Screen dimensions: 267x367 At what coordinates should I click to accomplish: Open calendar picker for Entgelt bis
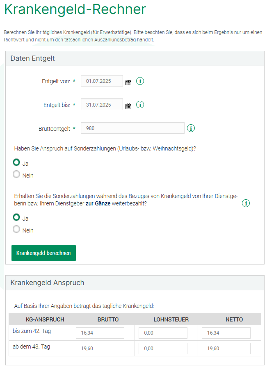click(128, 106)
